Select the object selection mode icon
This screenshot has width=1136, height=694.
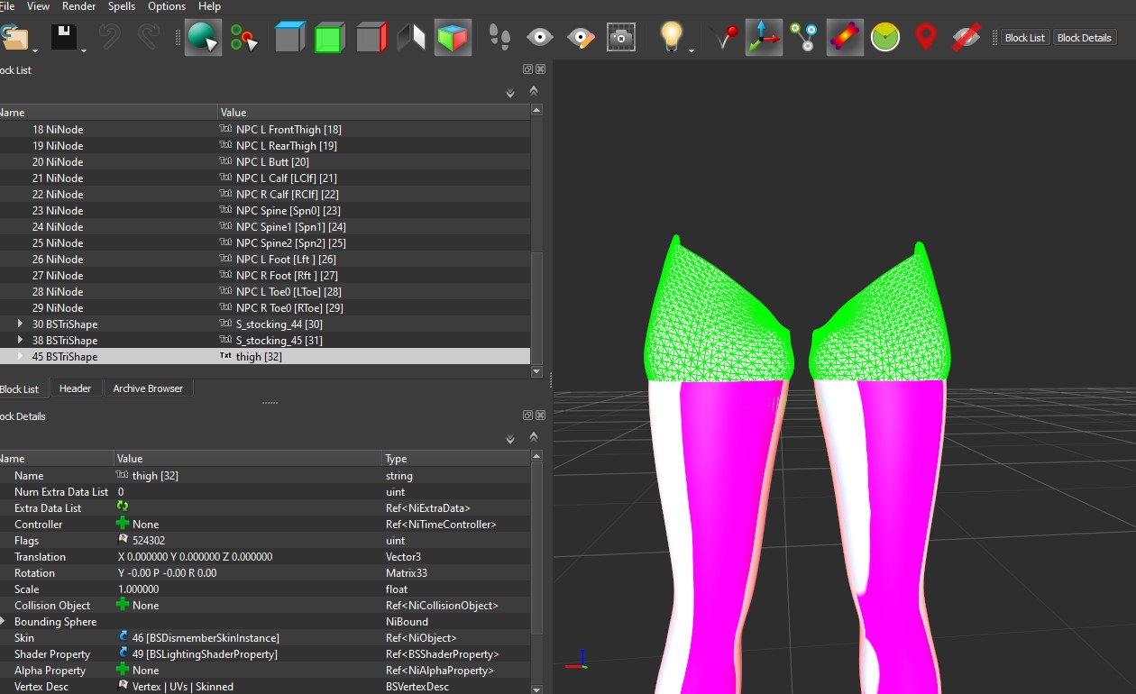click(203, 37)
